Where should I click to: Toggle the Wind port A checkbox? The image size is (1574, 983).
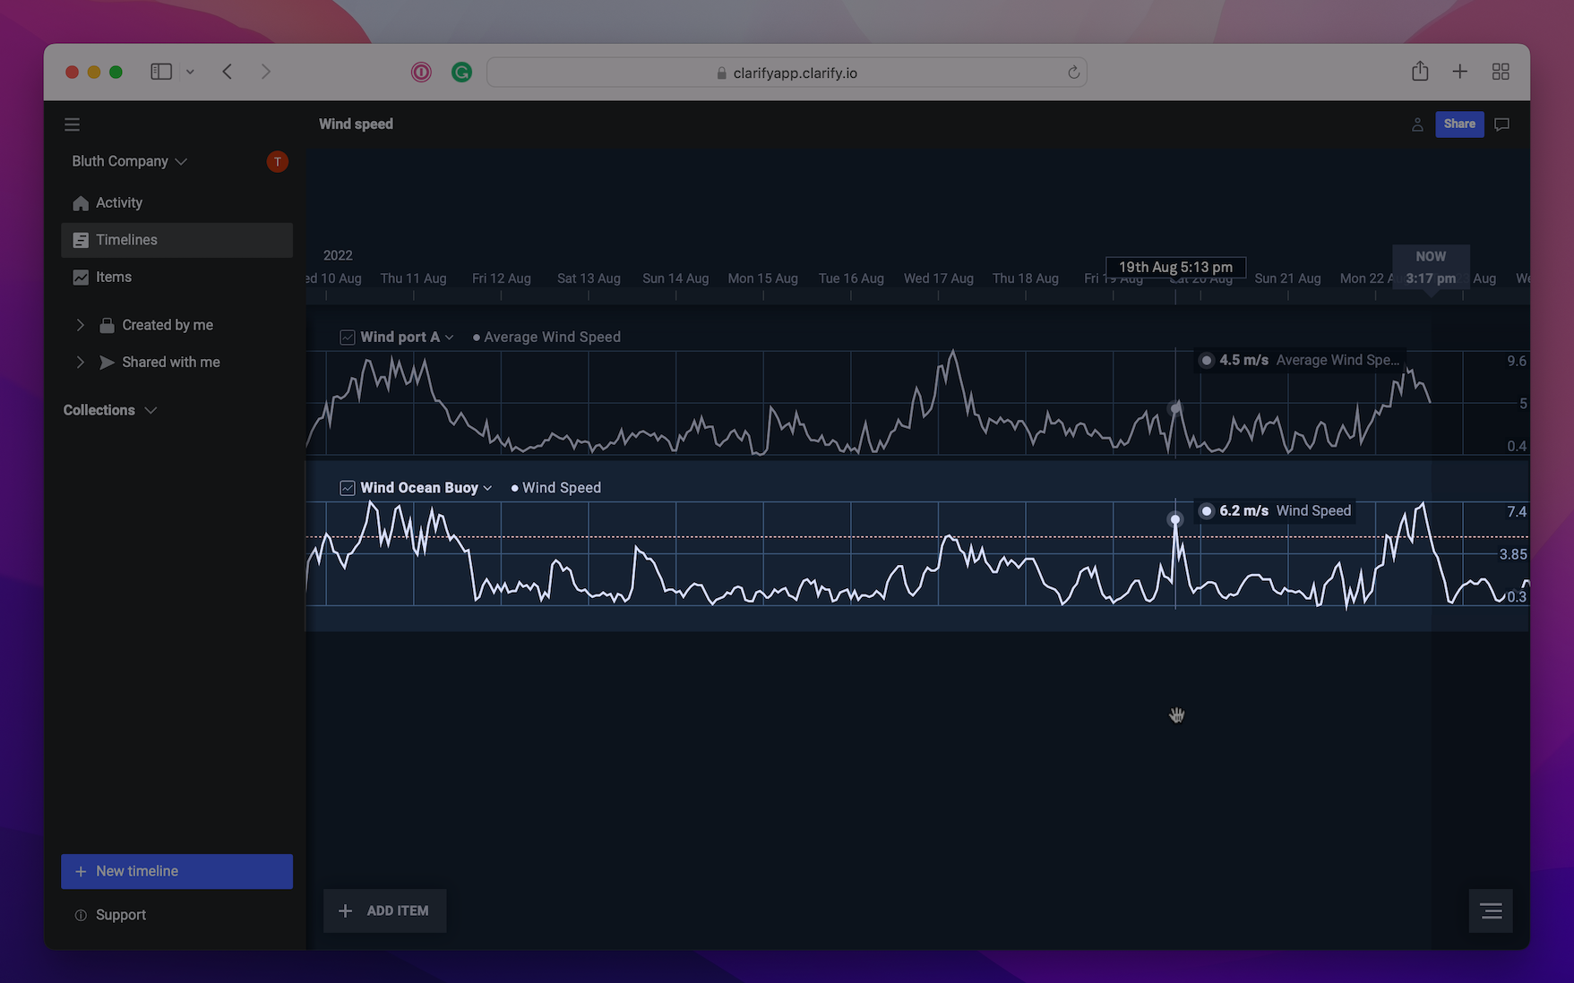(x=348, y=338)
